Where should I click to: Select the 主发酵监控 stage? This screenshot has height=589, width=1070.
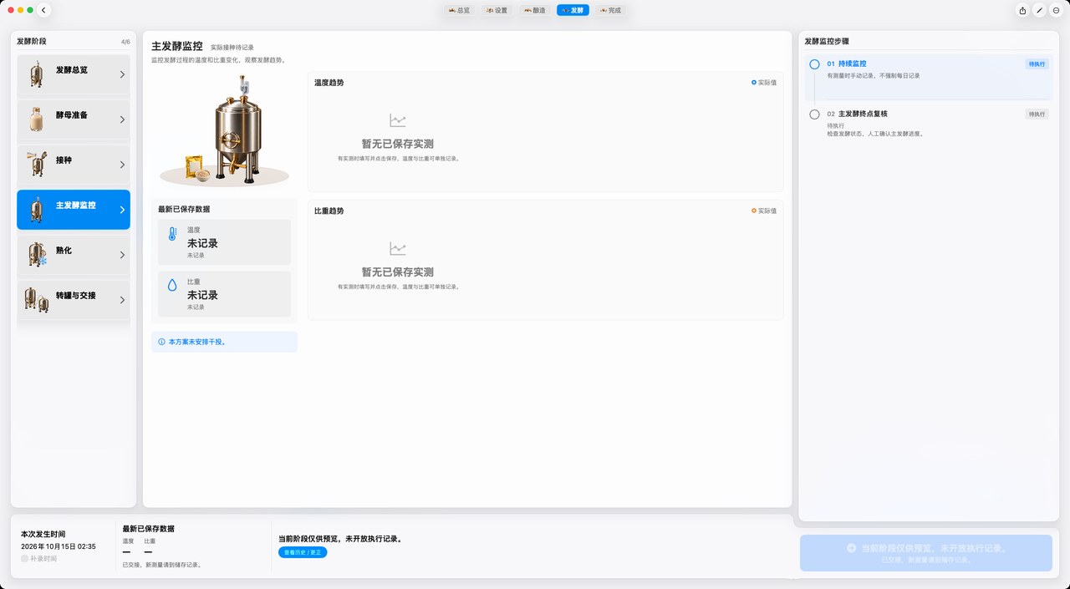pos(74,210)
